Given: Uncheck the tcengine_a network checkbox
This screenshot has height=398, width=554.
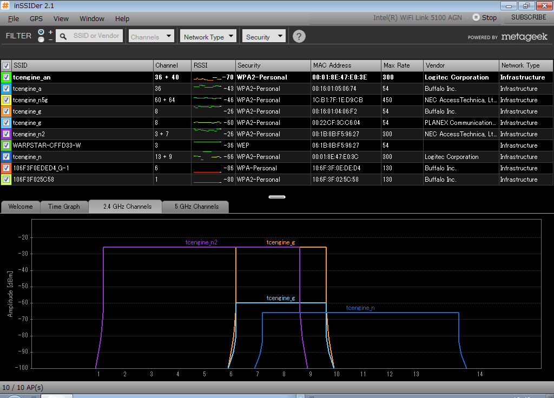Looking at the screenshot, I should (6, 88).
